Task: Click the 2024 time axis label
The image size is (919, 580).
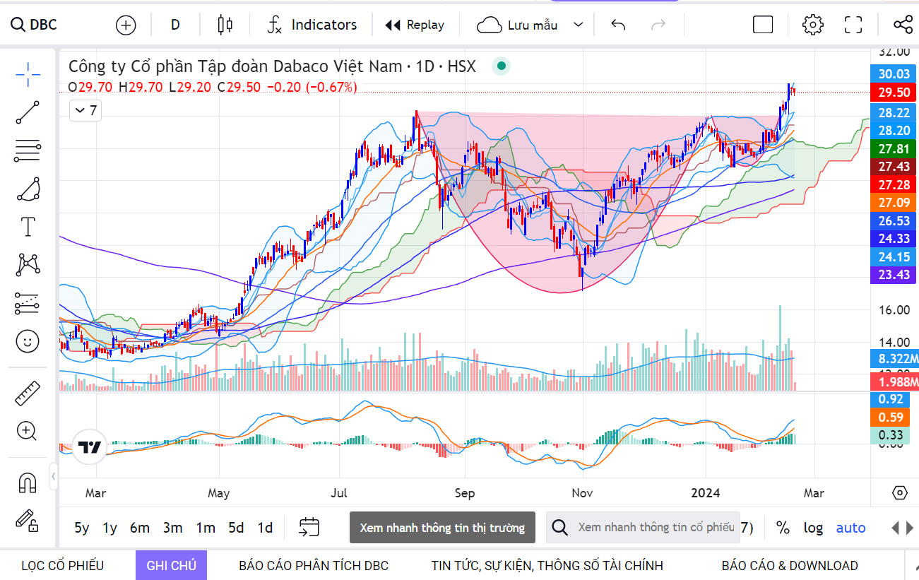Action: coord(706,493)
